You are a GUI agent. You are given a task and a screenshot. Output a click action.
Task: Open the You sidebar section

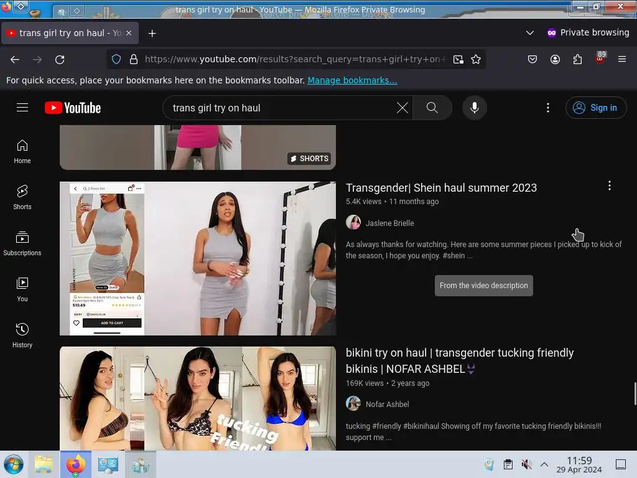(x=22, y=289)
